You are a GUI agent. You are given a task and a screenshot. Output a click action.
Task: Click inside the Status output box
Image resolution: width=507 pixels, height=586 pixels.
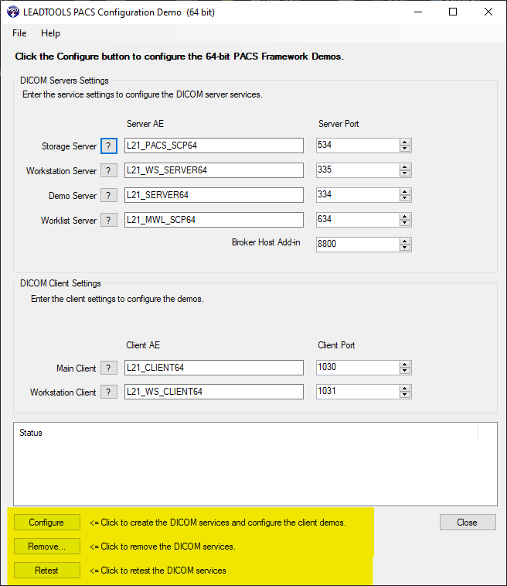point(255,464)
